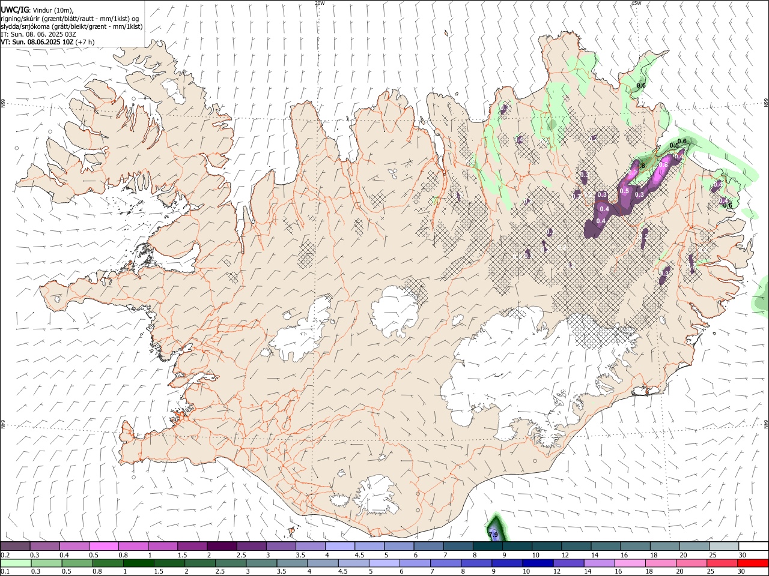Screen dimensions: 769x576
Task: Pick the green 0.5 mm swatch in lower row
Action: coord(77,563)
